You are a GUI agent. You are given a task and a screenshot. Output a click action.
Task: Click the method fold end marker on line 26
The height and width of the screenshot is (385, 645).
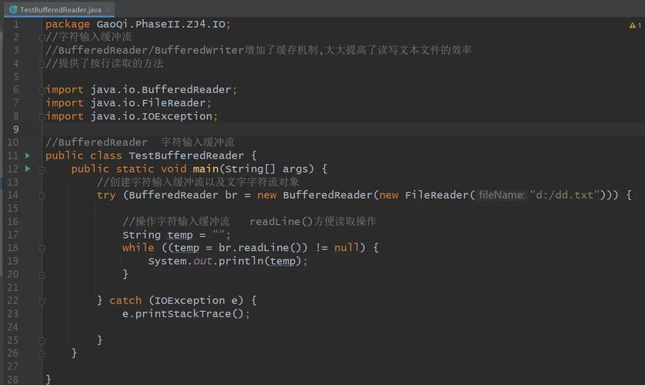[42, 353]
